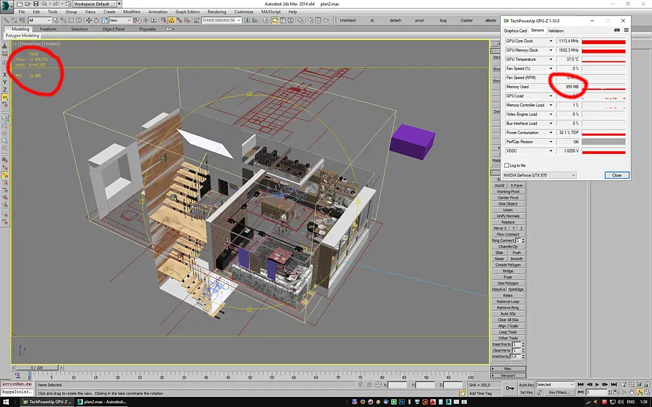Click the Go to Start playback icon
The image size is (652, 407).
point(581,384)
